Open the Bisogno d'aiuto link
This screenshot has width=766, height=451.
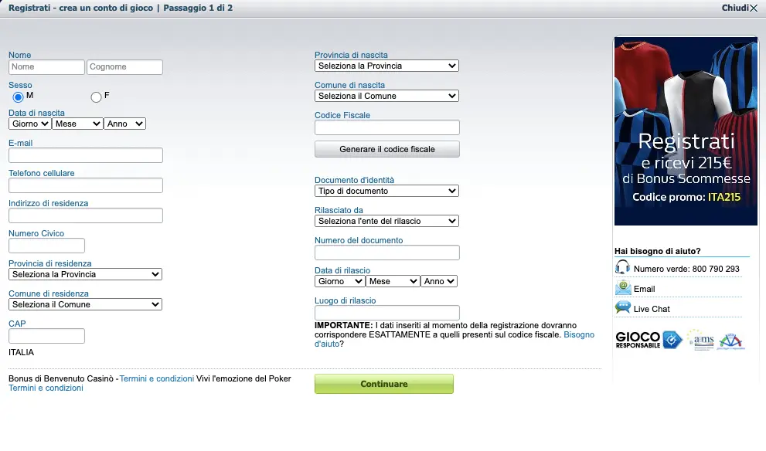454,339
